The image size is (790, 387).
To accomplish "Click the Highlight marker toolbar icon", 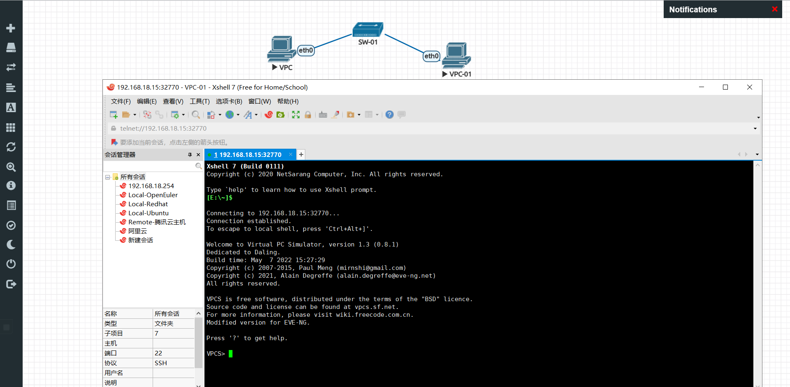I will tap(335, 115).
